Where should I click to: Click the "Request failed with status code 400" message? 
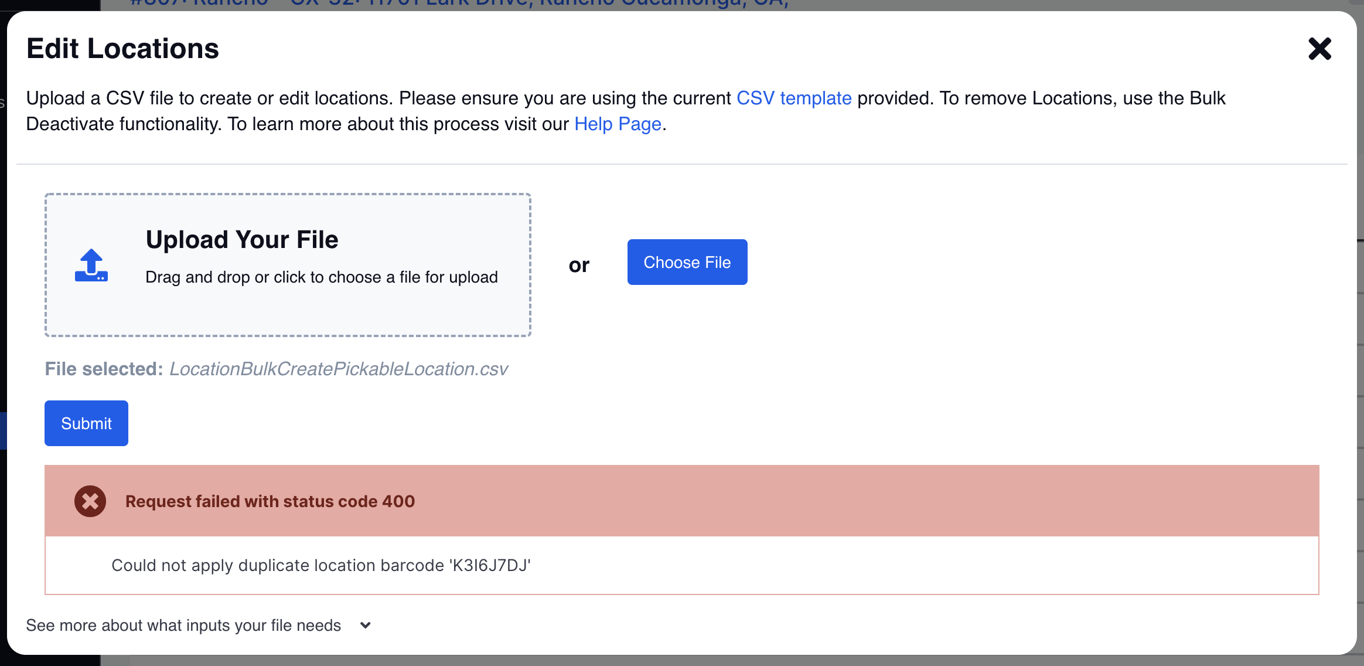click(x=270, y=502)
